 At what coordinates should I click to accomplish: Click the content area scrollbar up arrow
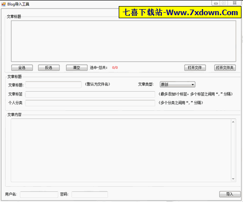233,122
